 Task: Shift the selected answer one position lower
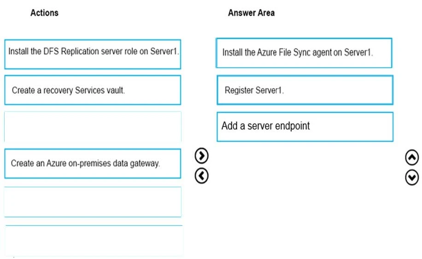(x=412, y=177)
